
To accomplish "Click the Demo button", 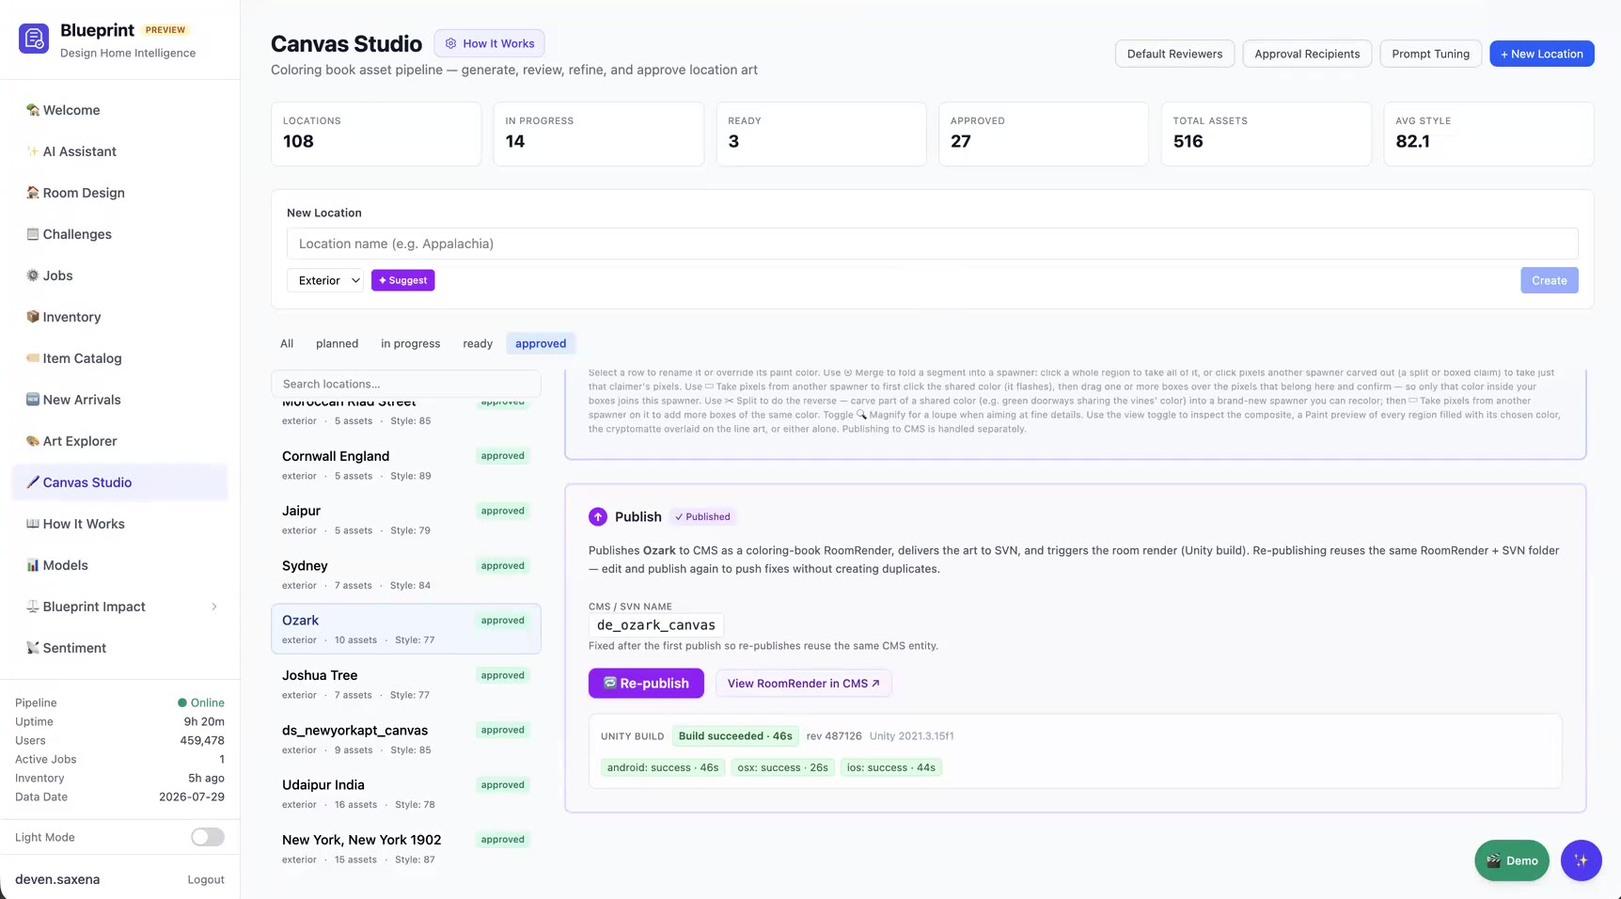I will (x=1512, y=860).
